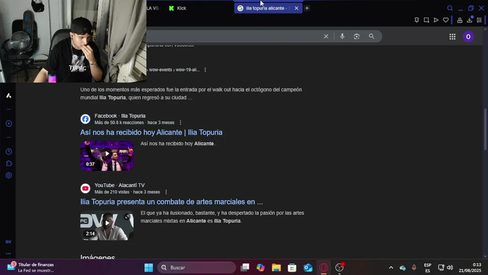This screenshot has height=275, width=488.
Task: Open options for the wow-events result
Action: point(205,70)
